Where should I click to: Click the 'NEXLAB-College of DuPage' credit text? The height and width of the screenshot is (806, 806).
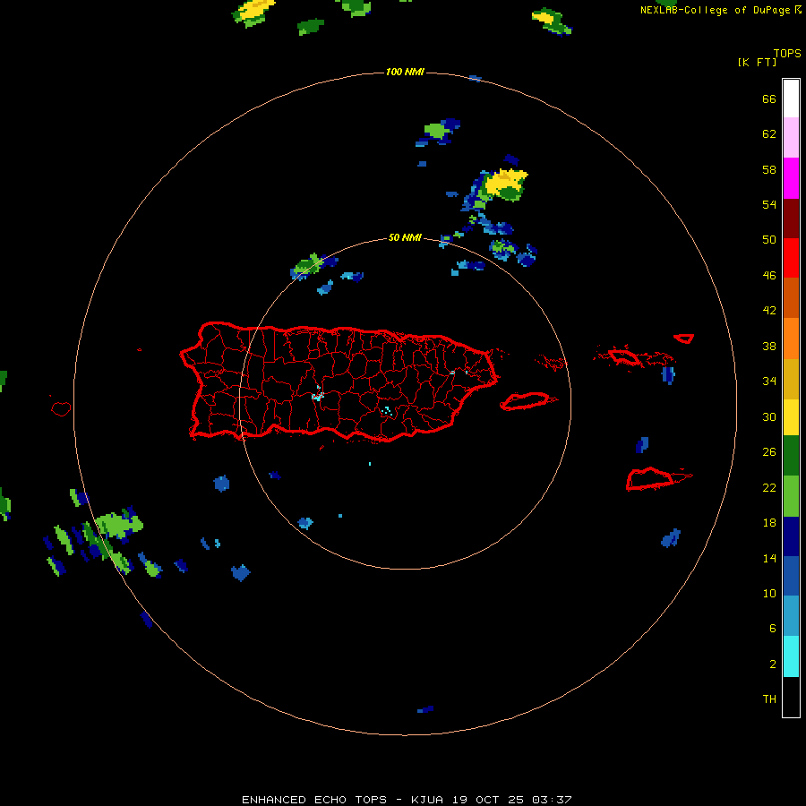click(715, 10)
